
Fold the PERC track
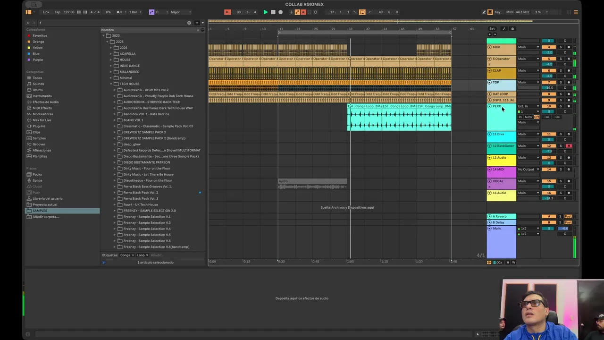489,106
